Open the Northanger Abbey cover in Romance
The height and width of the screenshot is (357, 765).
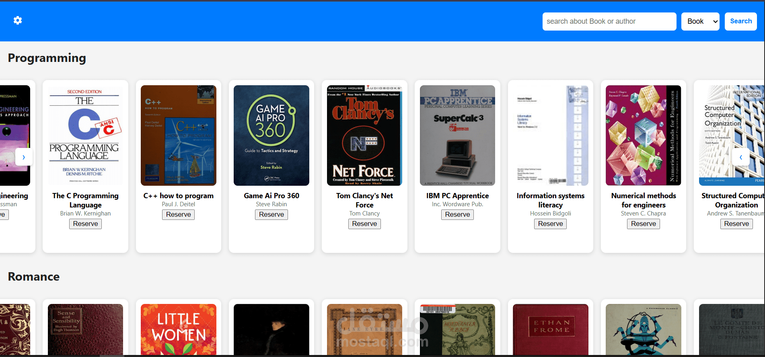(457, 330)
